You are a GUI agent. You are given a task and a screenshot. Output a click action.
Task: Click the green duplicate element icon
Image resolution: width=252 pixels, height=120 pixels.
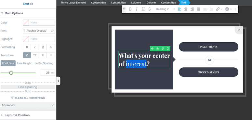coord(163,48)
